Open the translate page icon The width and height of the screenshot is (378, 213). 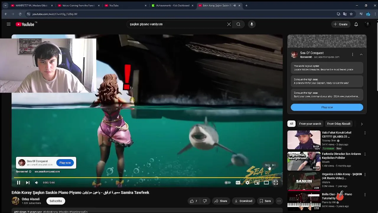coord(345,14)
